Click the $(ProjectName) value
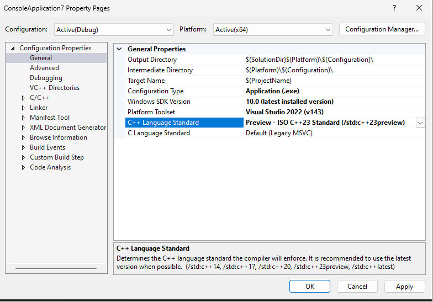433x302 pixels. tap(268, 81)
